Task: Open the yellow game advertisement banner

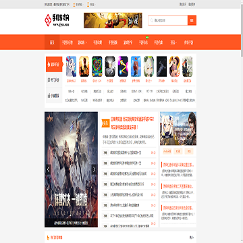Action: point(113,20)
